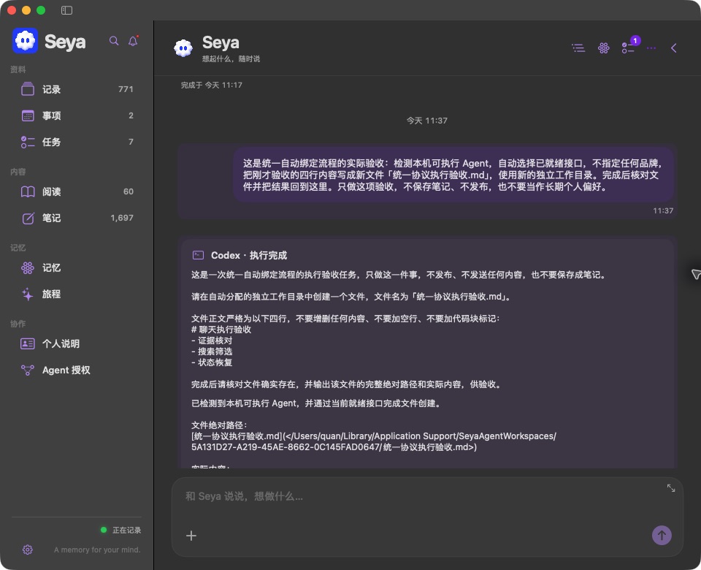
Task: Add an attachment with the plus button
Action: click(191, 536)
